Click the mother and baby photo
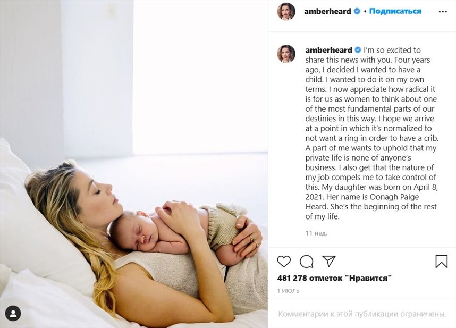This screenshot has height=328, width=456. [134, 164]
